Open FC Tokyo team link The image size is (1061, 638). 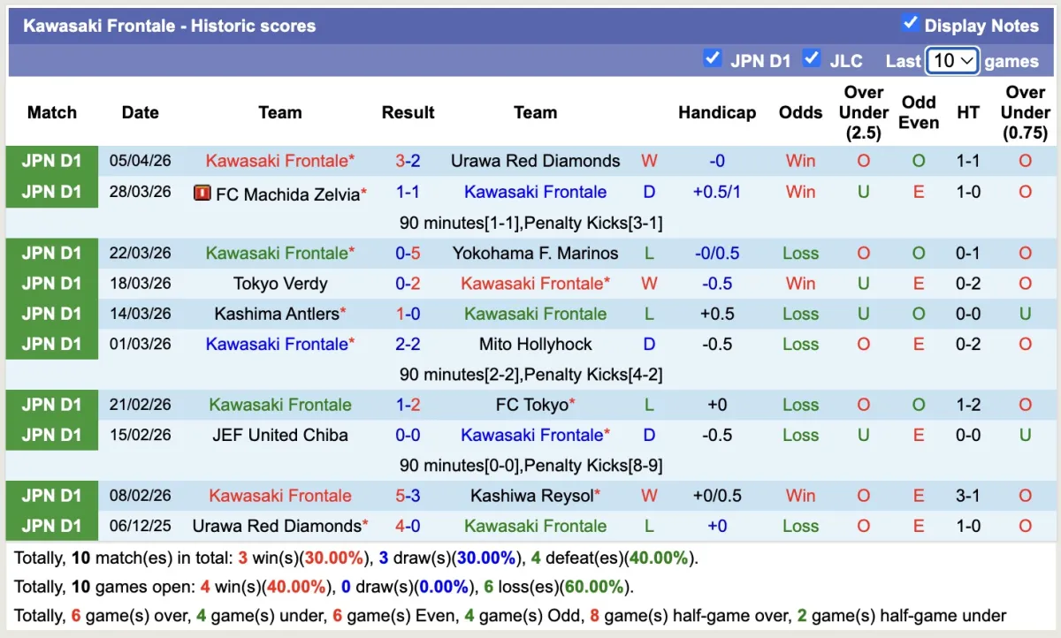pos(531,405)
